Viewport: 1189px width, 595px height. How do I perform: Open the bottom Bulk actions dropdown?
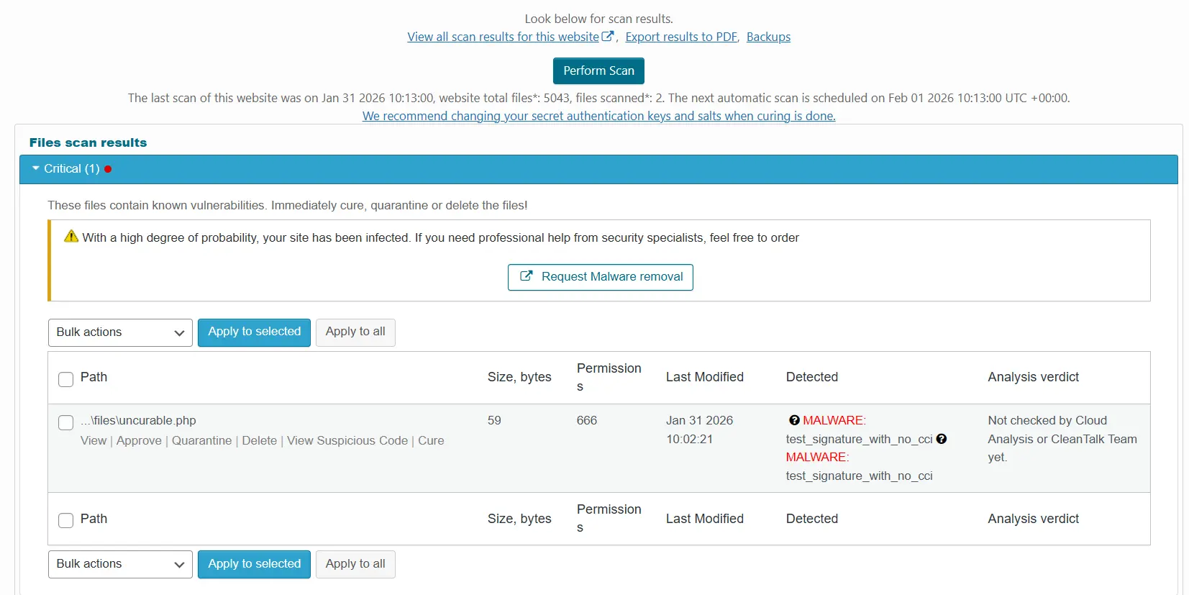[120, 564]
